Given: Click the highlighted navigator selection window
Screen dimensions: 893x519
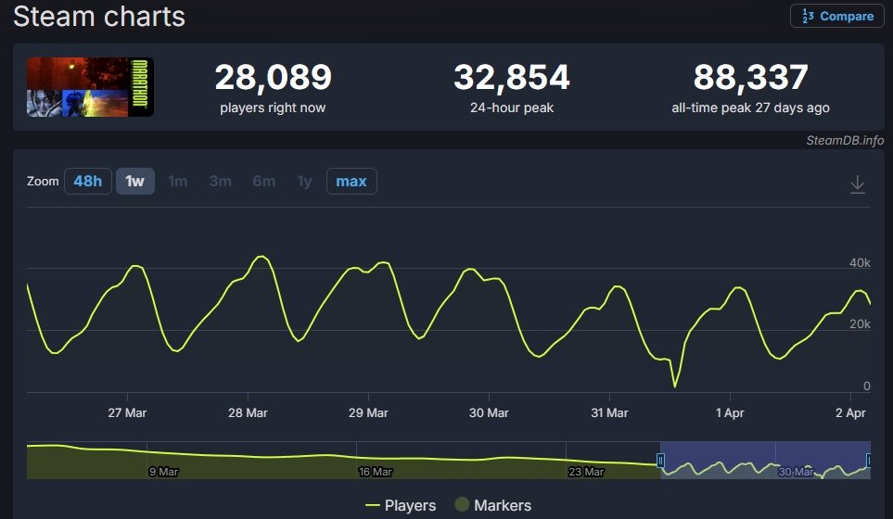Looking at the screenshot, I should [765, 460].
